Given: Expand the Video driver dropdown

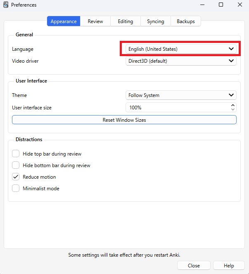Looking at the screenshot, I should click(181, 61).
